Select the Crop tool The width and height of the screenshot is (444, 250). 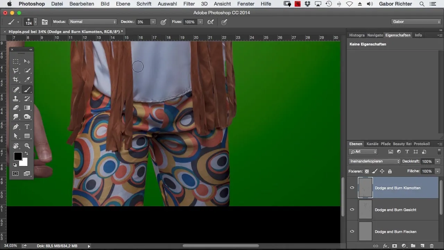pos(16,80)
